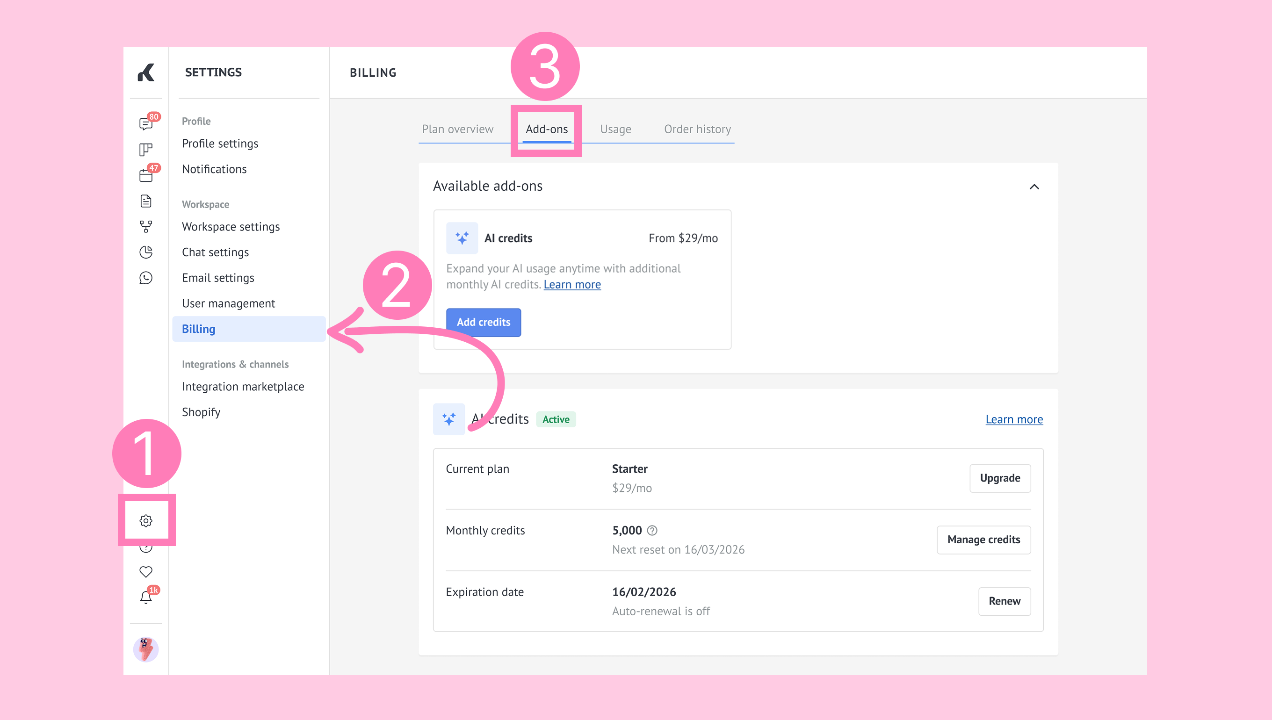The width and height of the screenshot is (1272, 720).
Task: Open Profile settings in settings menu
Action: pyautogui.click(x=220, y=144)
